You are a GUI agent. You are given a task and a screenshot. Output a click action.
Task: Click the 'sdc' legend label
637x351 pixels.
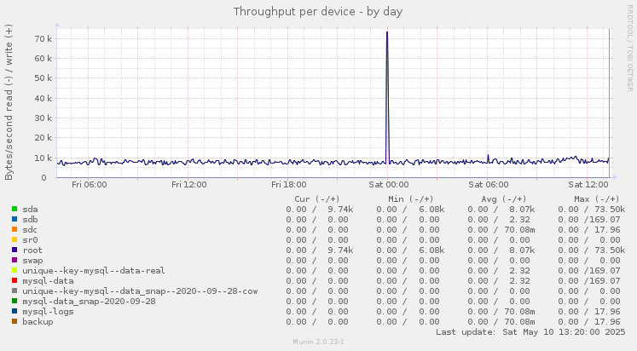click(x=30, y=230)
